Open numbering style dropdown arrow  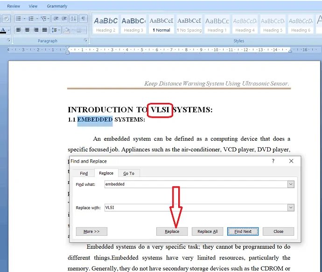coord(37,19)
